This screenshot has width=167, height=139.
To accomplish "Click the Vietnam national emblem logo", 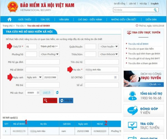I will coord(13,7).
